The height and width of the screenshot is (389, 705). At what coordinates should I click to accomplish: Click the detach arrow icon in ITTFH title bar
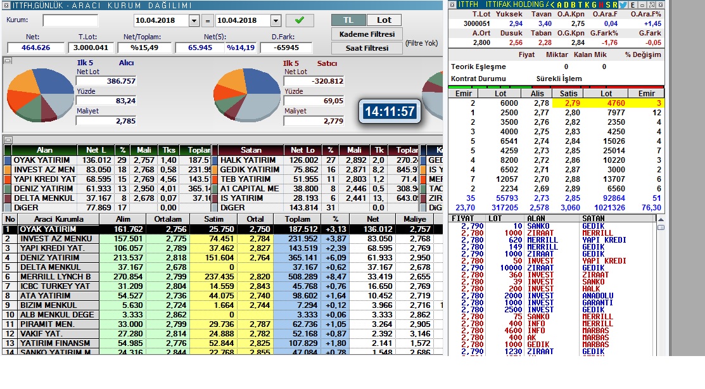click(x=652, y=5)
